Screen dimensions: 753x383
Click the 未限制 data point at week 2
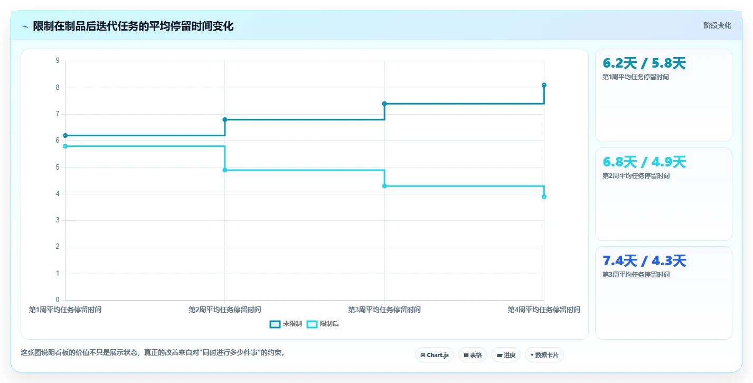coord(225,119)
